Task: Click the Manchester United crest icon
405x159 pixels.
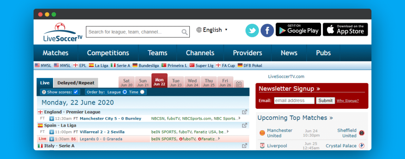Action: pos(262,133)
